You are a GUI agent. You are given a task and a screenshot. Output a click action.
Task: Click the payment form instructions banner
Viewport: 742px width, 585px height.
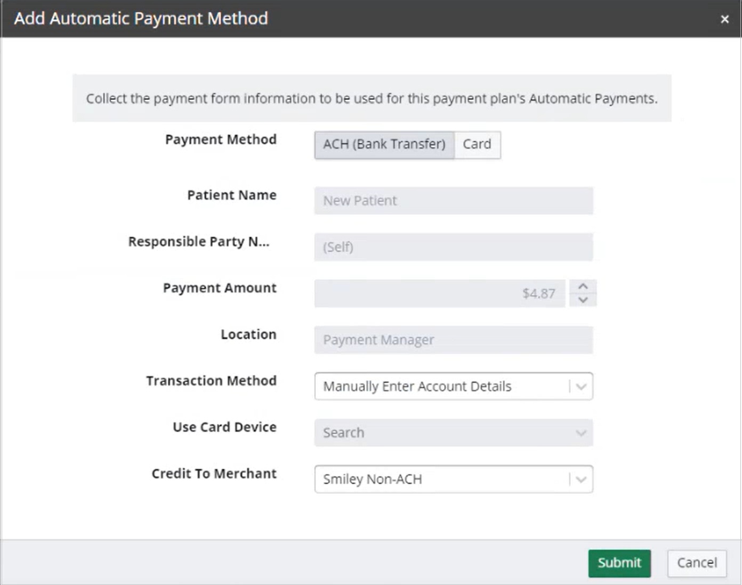pyautogui.click(x=372, y=98)
